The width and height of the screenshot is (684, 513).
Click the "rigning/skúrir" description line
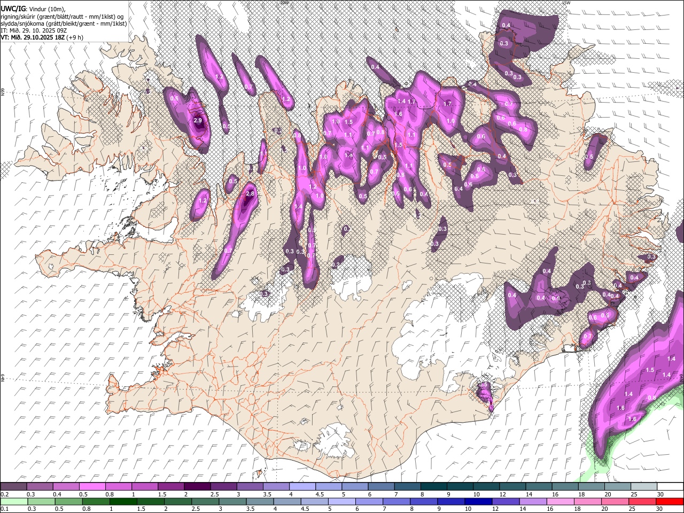[x=62, y=16]
